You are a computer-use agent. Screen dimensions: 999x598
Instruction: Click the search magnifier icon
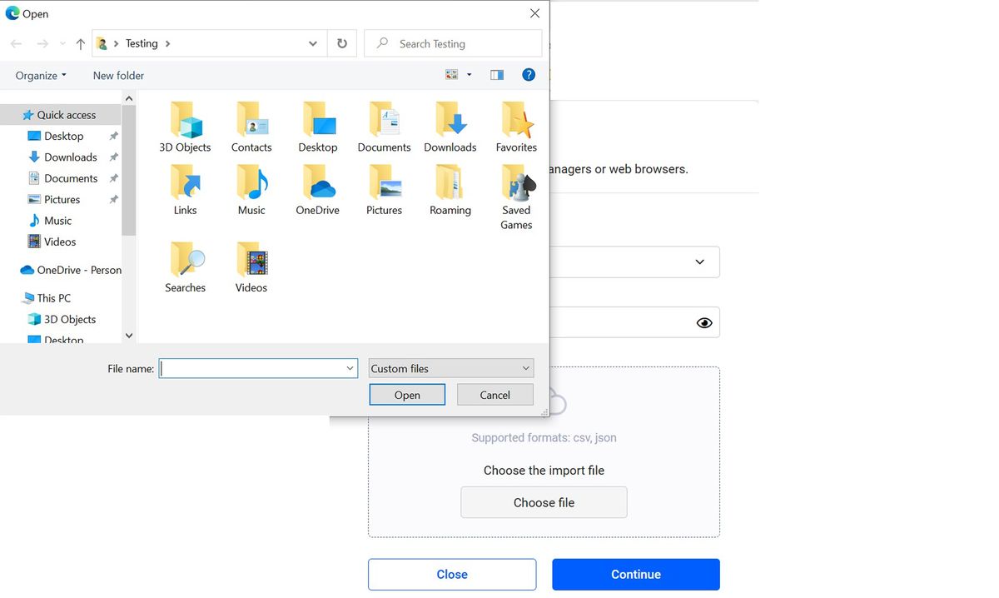tap(382, 43)
